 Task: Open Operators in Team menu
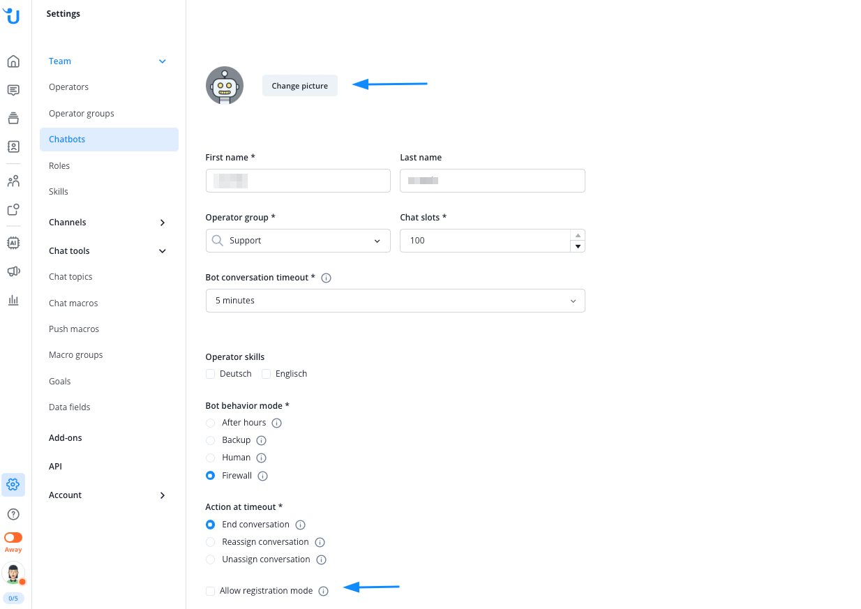tap(68, 87)
